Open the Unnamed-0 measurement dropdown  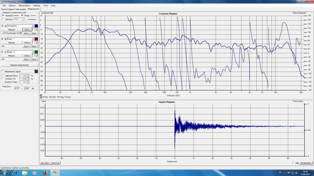click(x=33, y=26)
